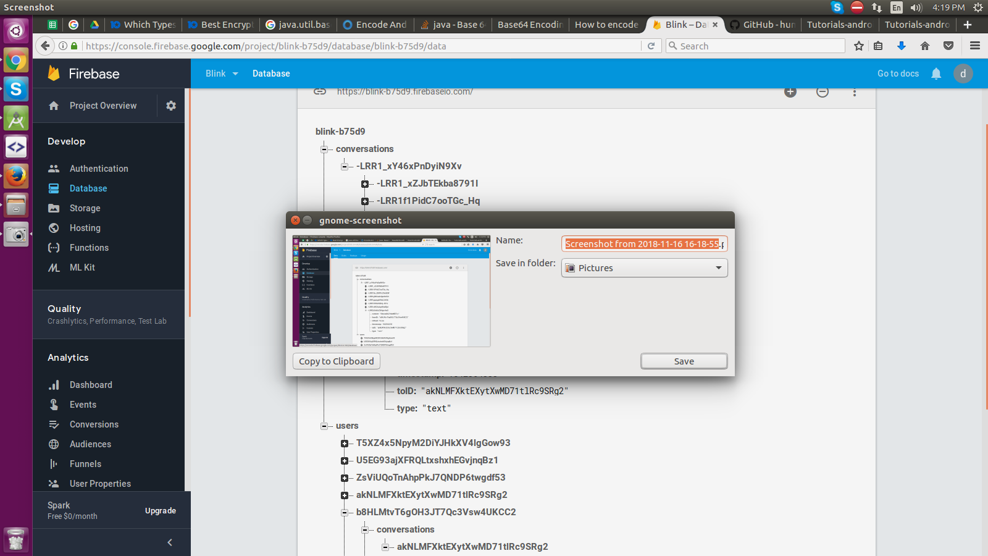Go to Firefox home page icon
Image resolution: width=988 pixels, height=556 pixels.
[x=925, y=46]
